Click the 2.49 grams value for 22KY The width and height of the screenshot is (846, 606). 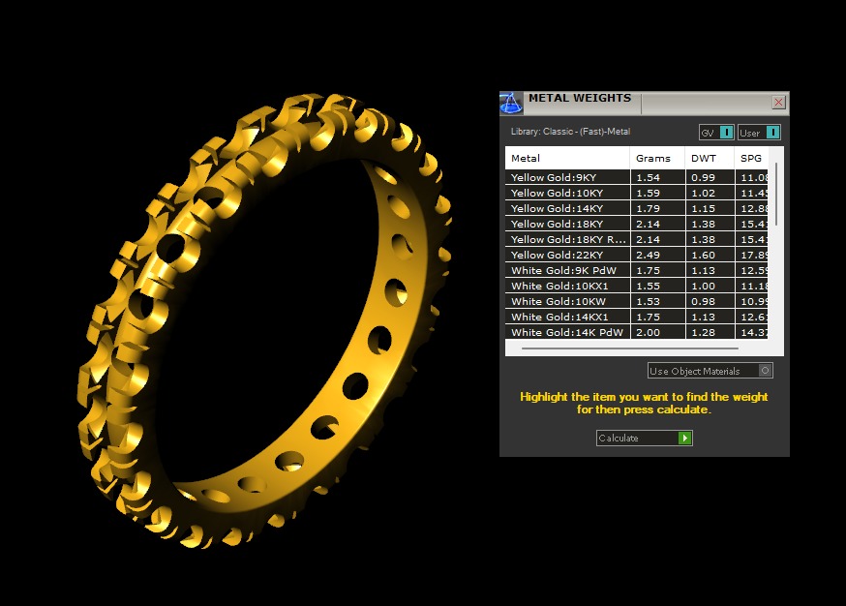coord(648,255)
